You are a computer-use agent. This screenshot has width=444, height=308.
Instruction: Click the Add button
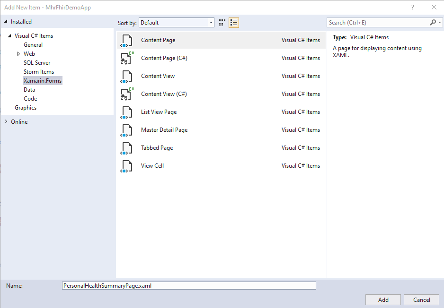(383, 299)
